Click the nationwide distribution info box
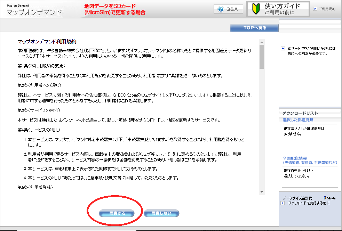The width and height of the screenshot is (342, 231). coord(310,177)
